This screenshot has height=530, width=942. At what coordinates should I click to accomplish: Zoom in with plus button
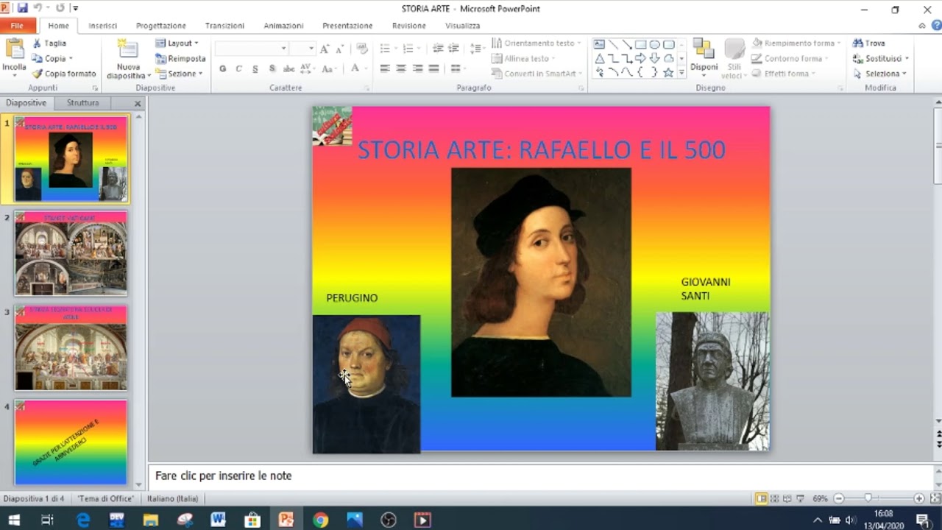pyautogui.click(x=918, y=498)
